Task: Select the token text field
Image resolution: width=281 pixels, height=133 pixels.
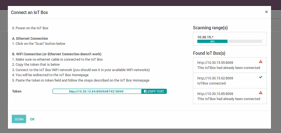Action: point(97,91)
